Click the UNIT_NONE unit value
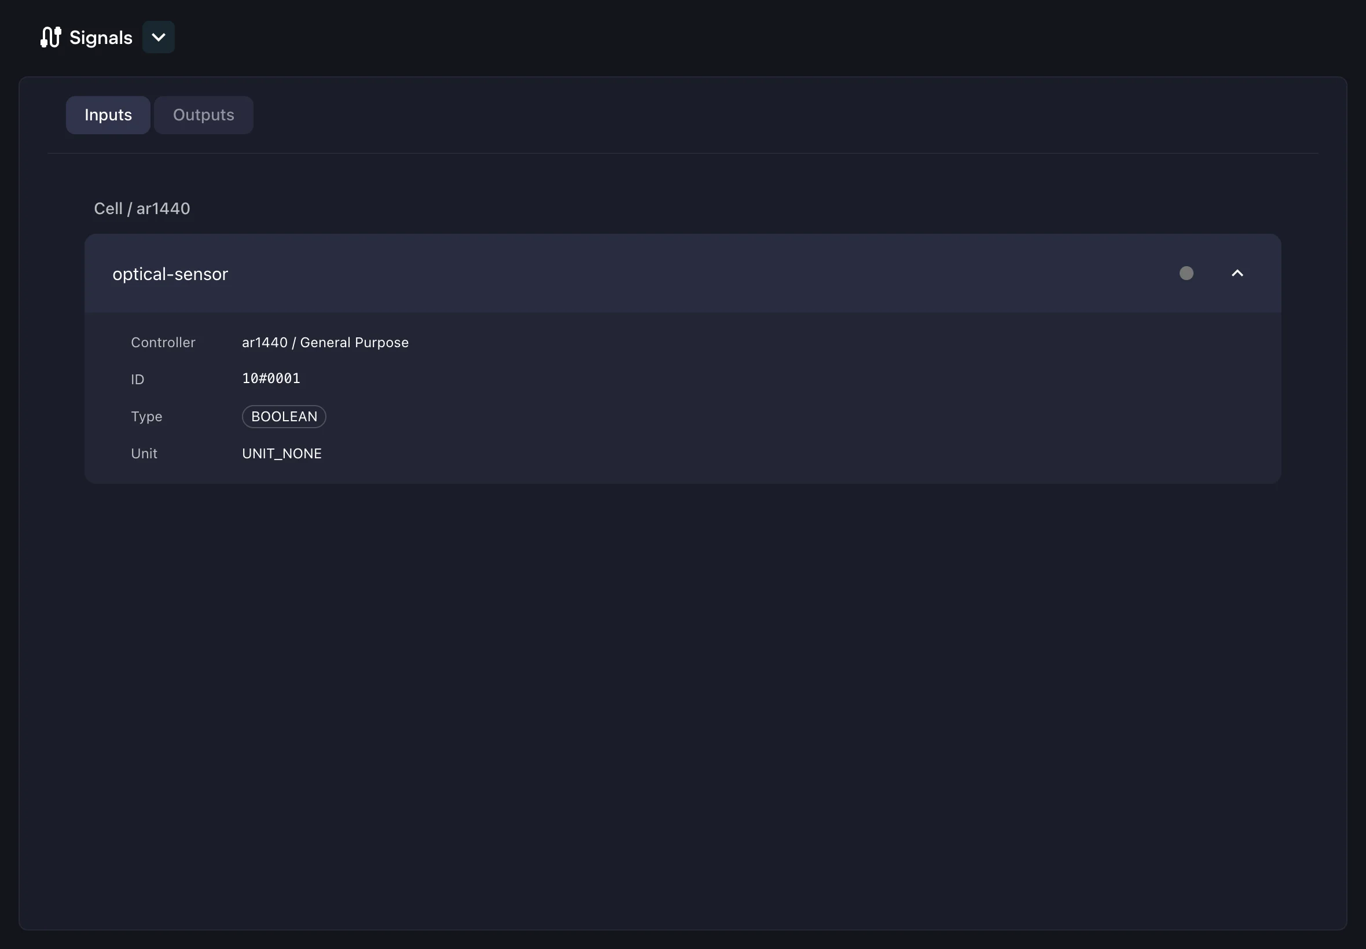This screenshot has width=1366, height=949. click(281, 453)
